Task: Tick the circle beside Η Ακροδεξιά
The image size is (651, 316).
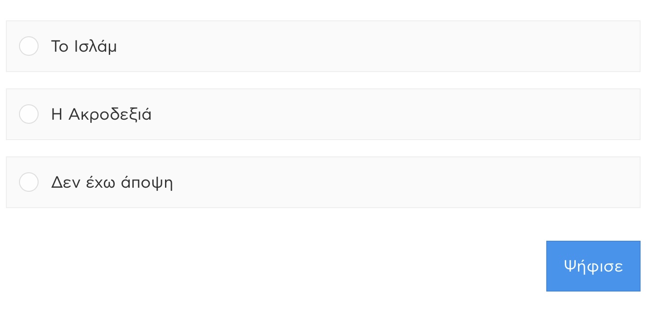Action: click(x=29, y=114)
